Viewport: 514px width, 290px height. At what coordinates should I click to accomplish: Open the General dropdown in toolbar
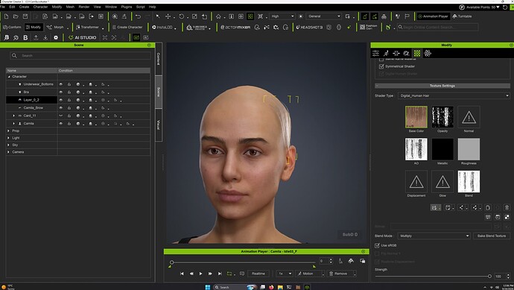point(324,16)
